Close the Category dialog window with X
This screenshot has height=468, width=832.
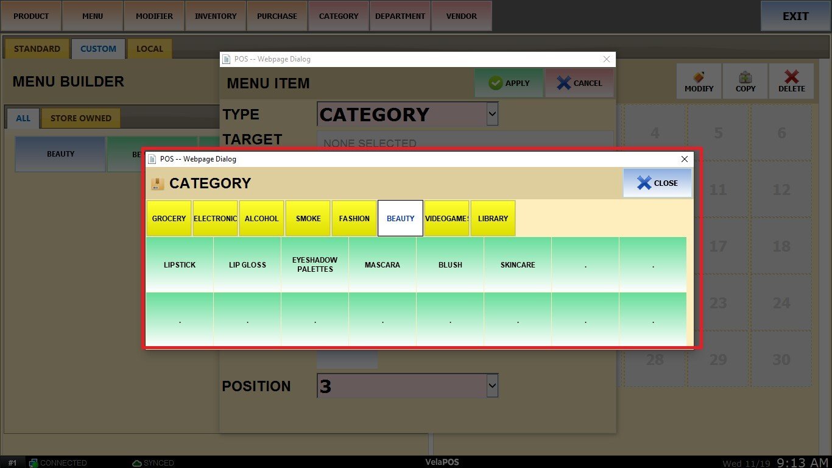pos(684,159)
